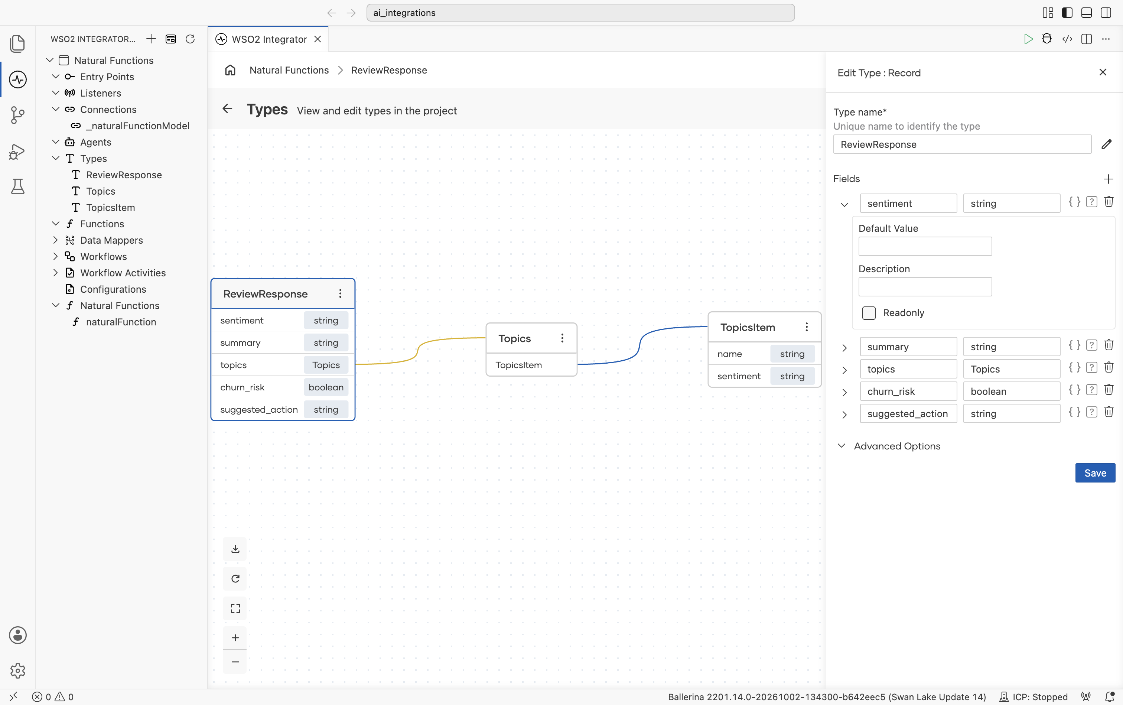1123x705 pixels.
Task: Expand the topics field details
Action: pos(844,370)
